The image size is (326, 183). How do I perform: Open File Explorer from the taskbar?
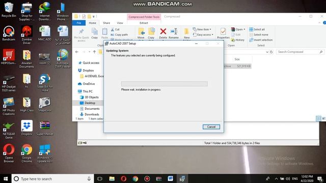[112, 178]
